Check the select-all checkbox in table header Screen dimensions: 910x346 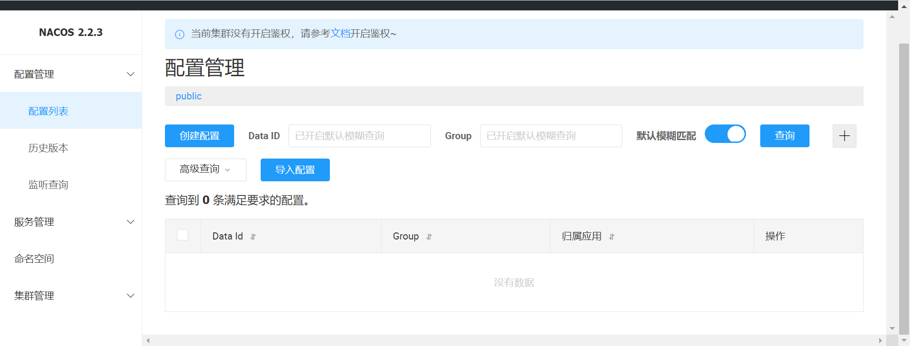(182, 235)
